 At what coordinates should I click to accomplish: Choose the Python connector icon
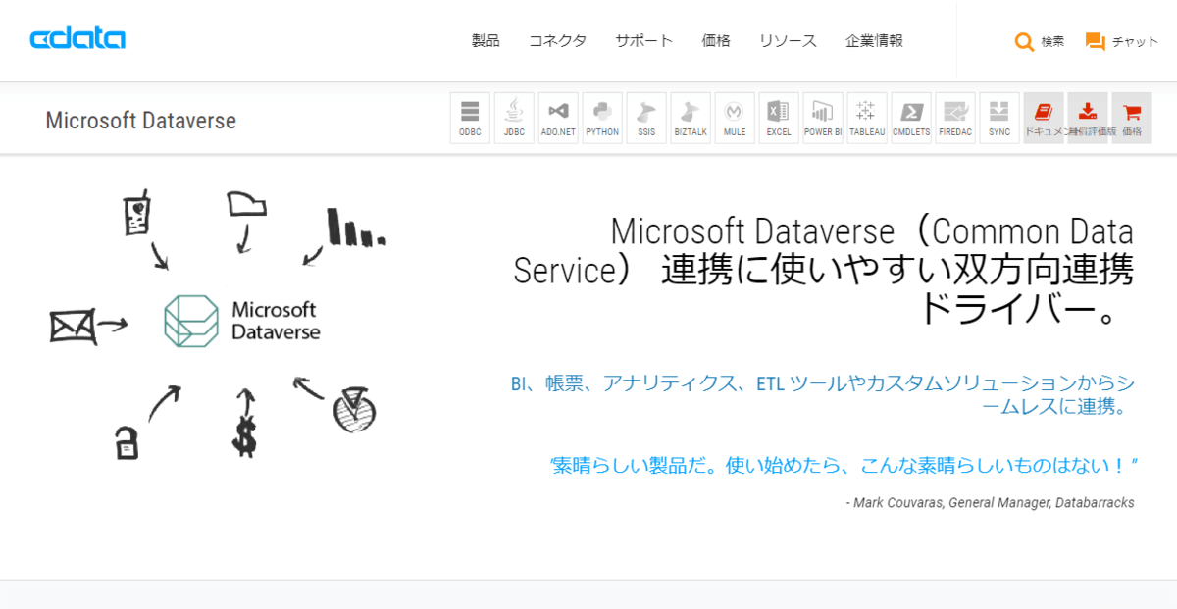click(602, 118)
